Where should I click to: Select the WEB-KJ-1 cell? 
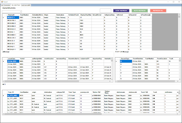pyautogui.click(x=13, y=46)
